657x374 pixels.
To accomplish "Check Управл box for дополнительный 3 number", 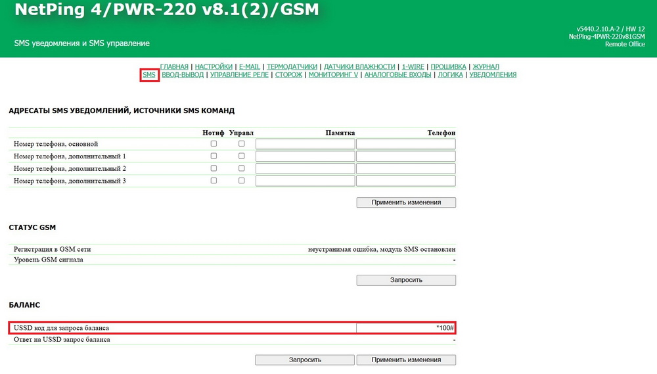I will click(241, 181).
